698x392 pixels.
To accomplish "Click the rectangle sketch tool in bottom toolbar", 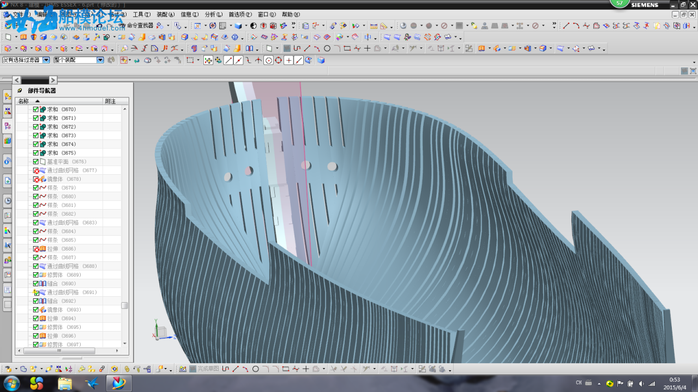I will [286, 369].
